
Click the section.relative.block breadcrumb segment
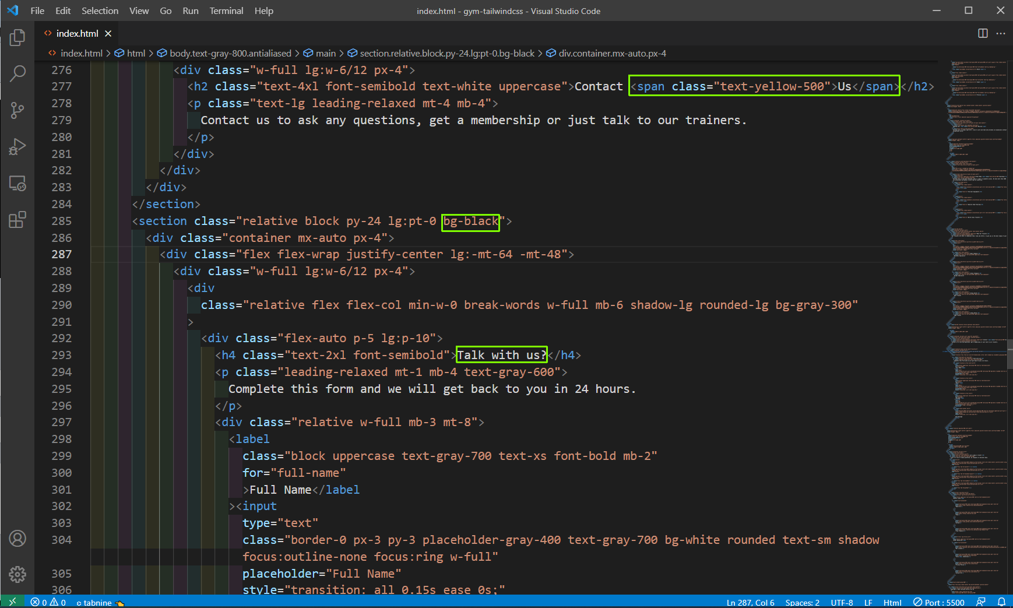click(441, 53)
